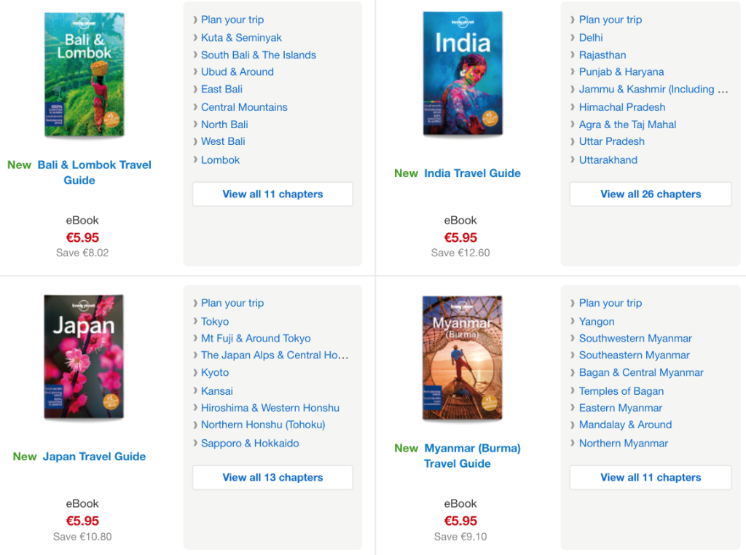View all 13 chapters of Japan guide
The width and height of the screenshot is (746, 555).
pyautogui.click(x=272, y=478)
